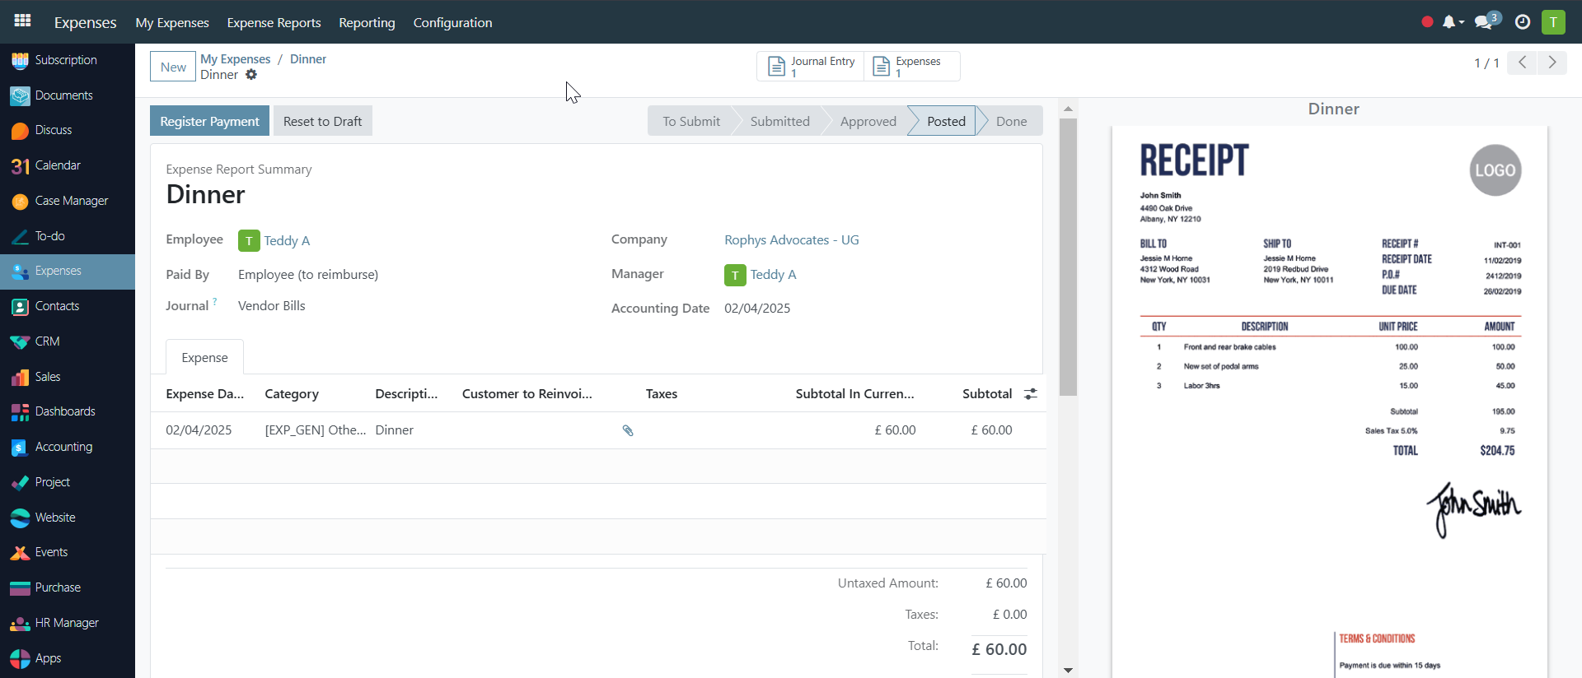Open the Journal Entry smart button

811,67
